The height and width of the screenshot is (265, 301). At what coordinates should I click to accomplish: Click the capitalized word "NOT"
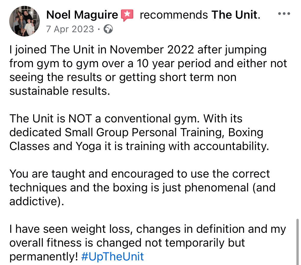click(80, 118)
